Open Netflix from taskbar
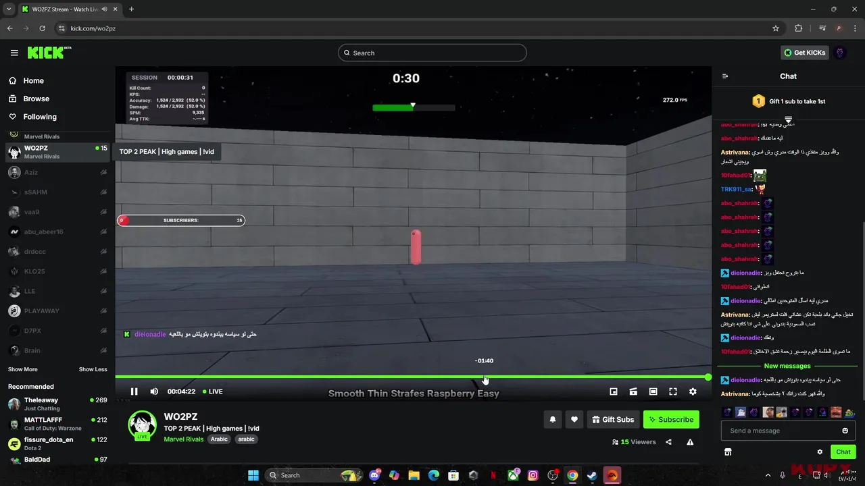This screenshot has width=865, height=486. coord(493,475)
